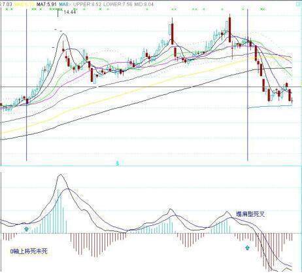Click the UPPER 8.52 band label
The image size is (302, 275).
(88, 5)
